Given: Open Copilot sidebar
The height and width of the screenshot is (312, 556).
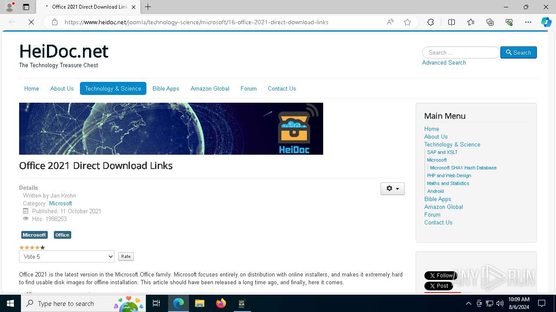Looking at the screenshot, I should coord(546,22).
